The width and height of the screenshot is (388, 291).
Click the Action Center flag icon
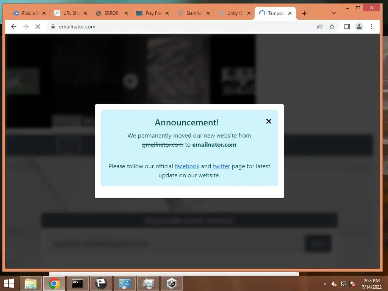pyautogui.click(x=352, y=284)
